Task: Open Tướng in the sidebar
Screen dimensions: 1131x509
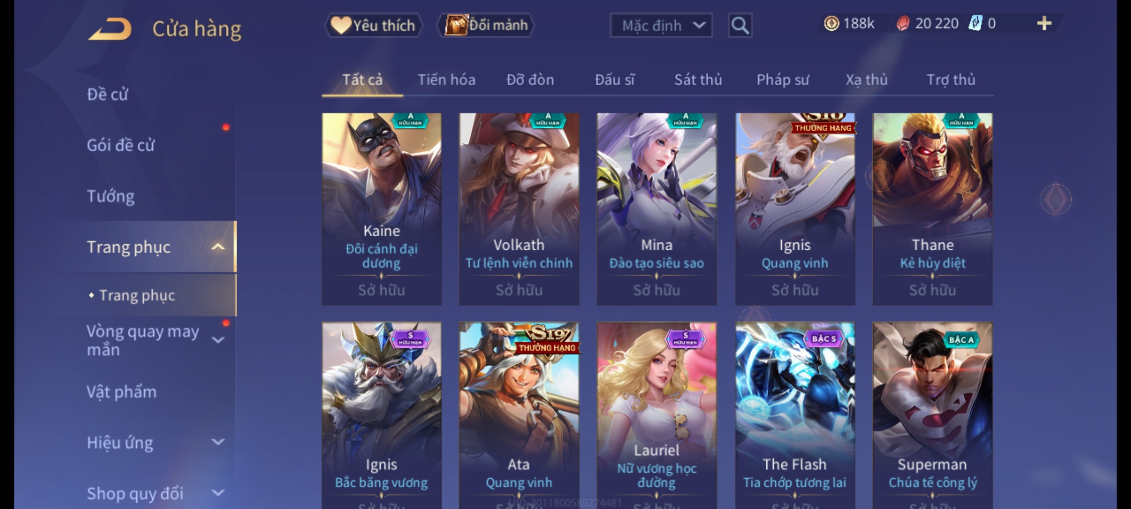Action: tap(111, 196)
